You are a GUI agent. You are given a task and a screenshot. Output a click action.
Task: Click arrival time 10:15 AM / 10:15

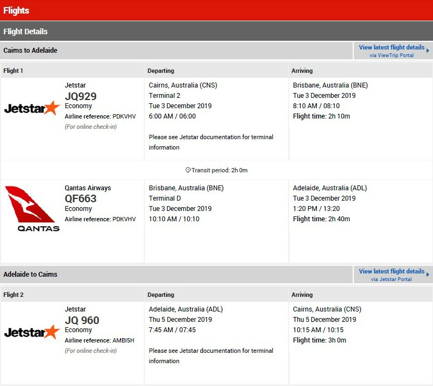pyautogui.click(x=319, y=330)
